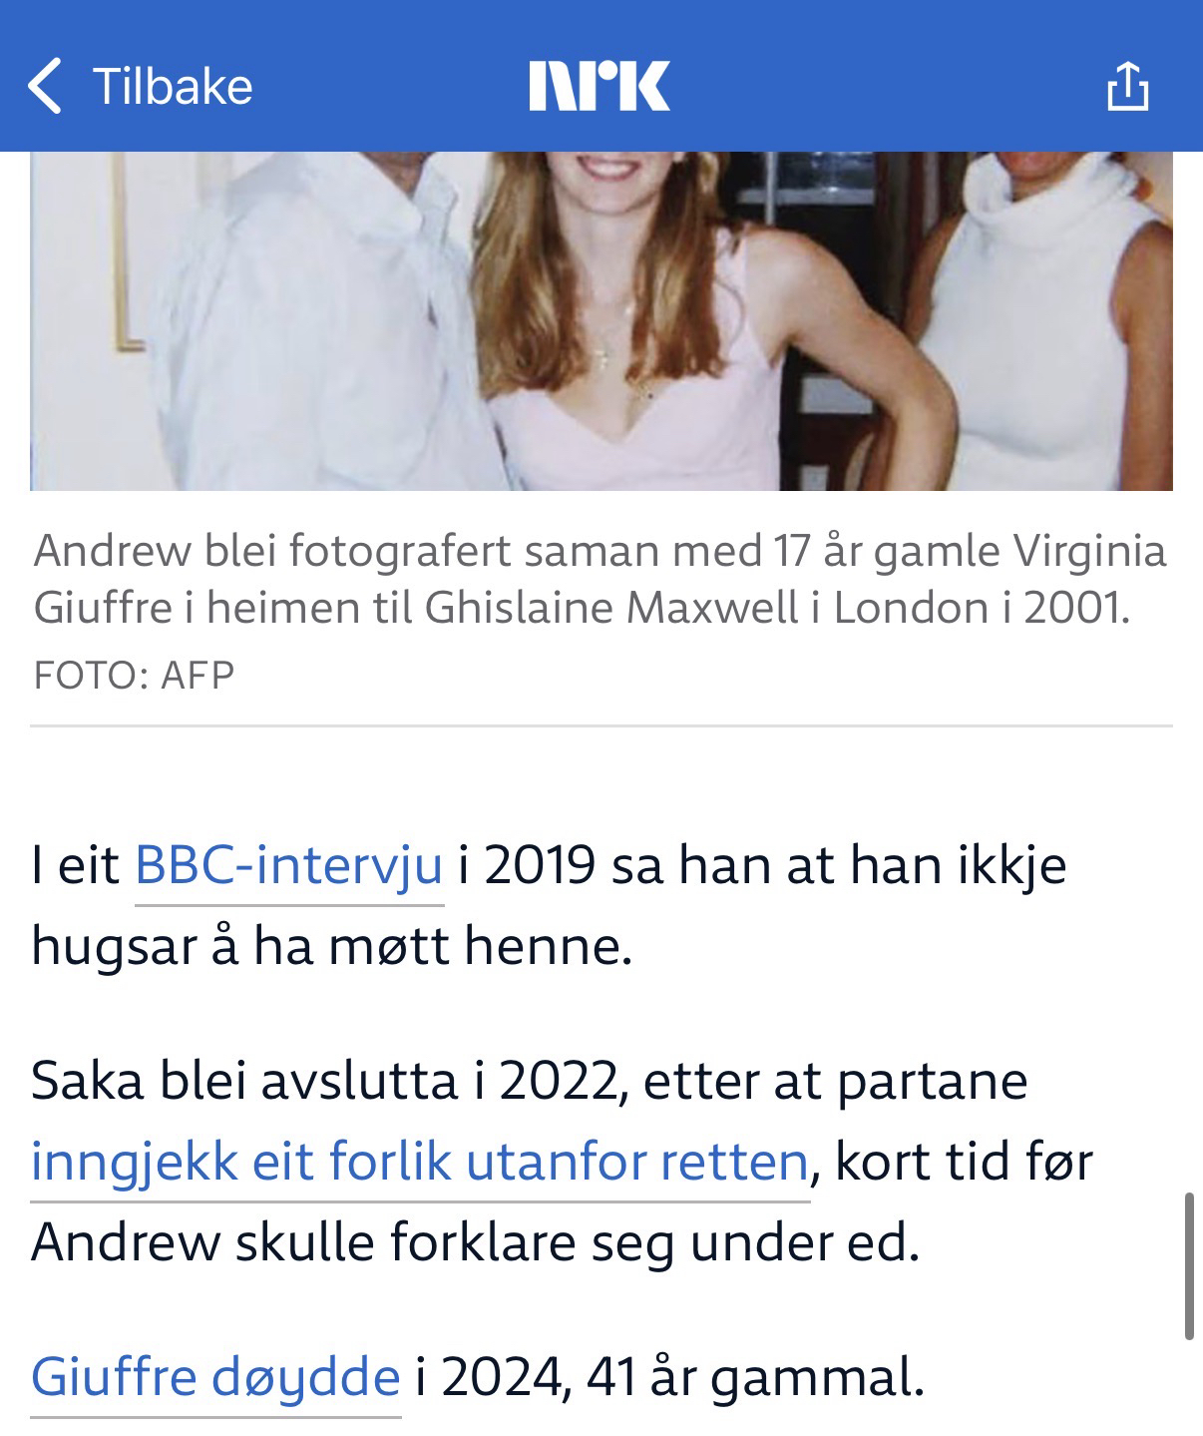Select the photo caption about Andrew

click(x=601, y=579)
